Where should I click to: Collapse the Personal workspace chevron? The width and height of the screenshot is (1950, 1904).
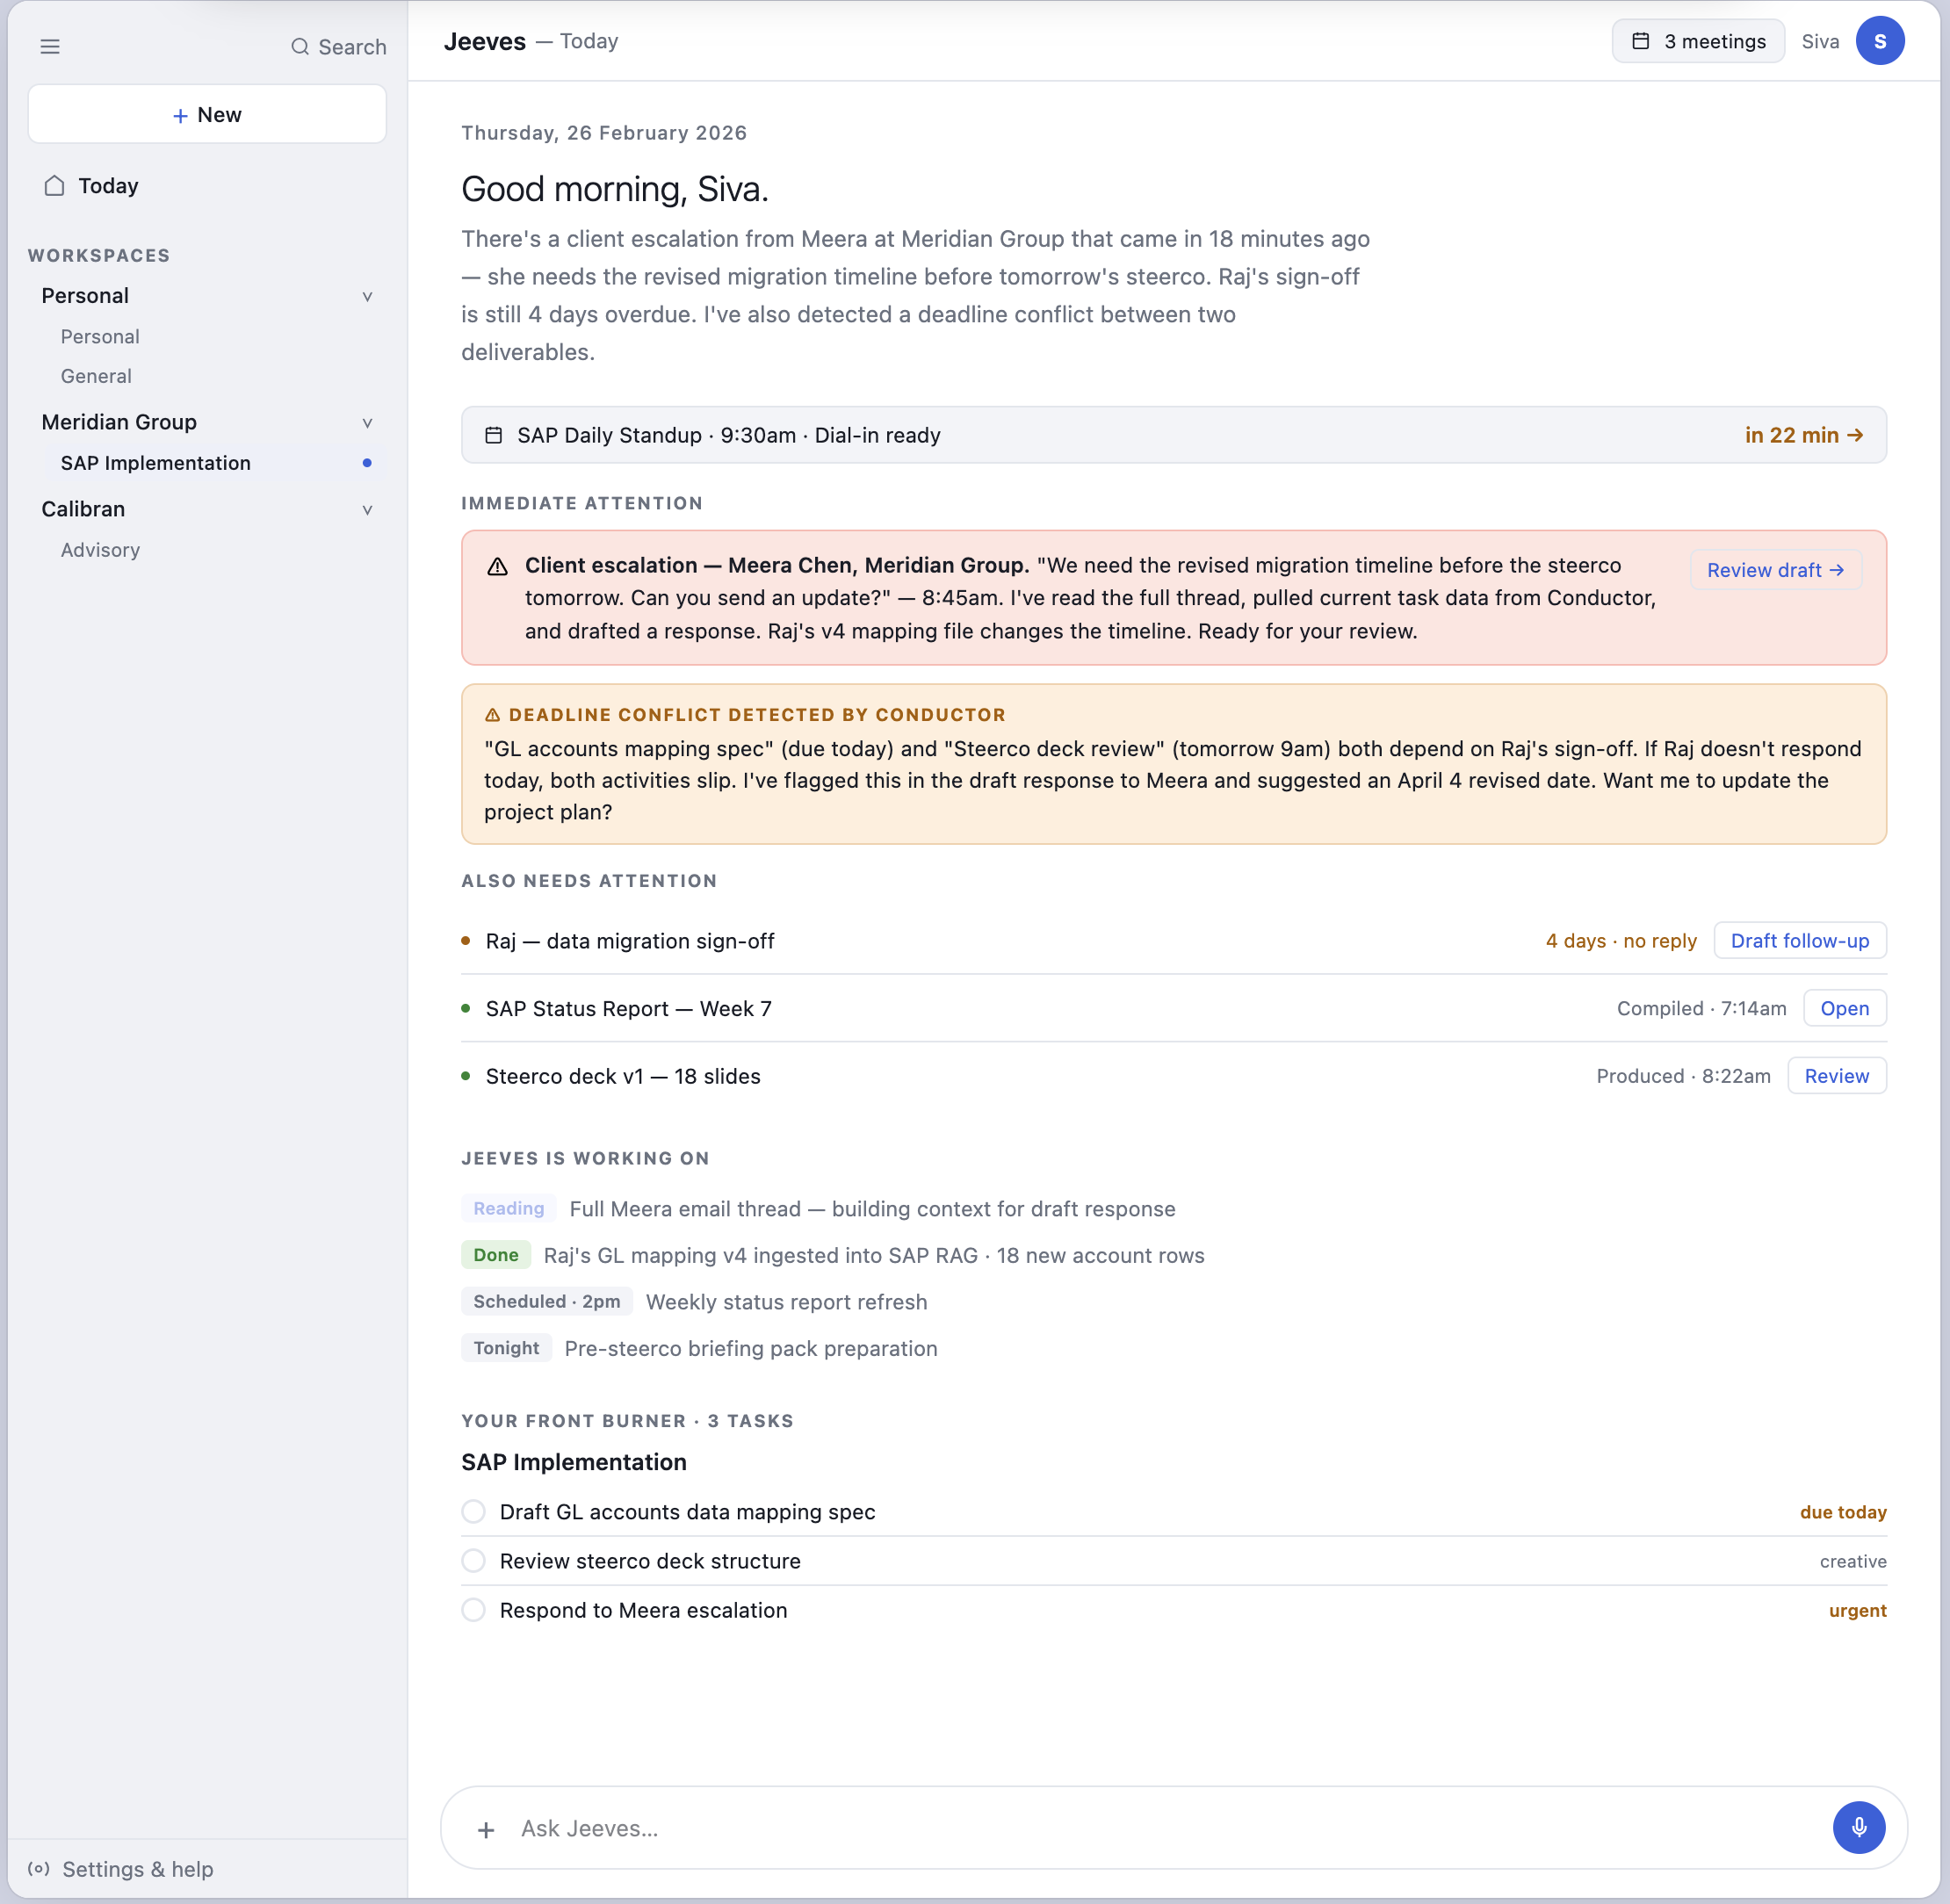(367, 297)
